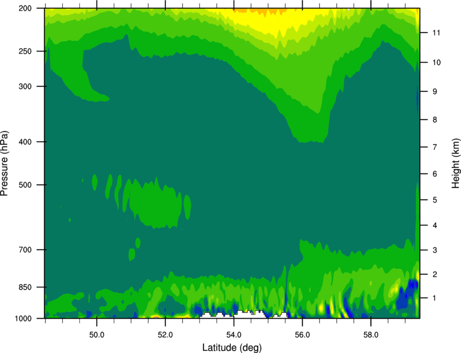This screenshot has height=353, width=461.
Task: Click pressure tick label 500
Action: coord(25,185)
